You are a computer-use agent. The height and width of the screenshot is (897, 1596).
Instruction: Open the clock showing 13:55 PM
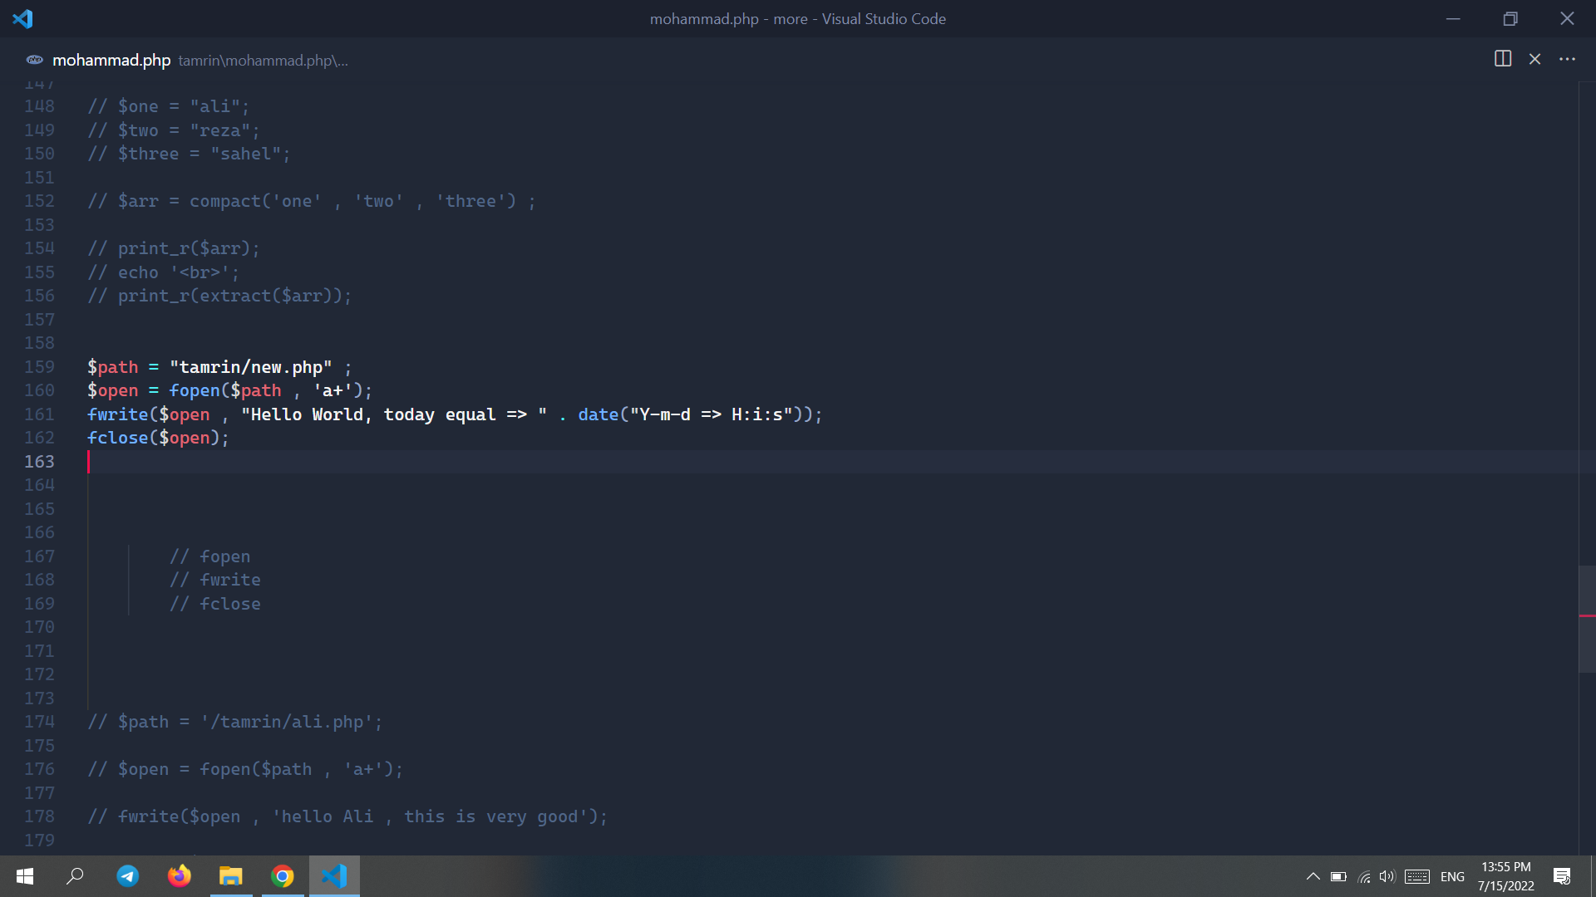pyautogui.click(x=1505, y=876)
